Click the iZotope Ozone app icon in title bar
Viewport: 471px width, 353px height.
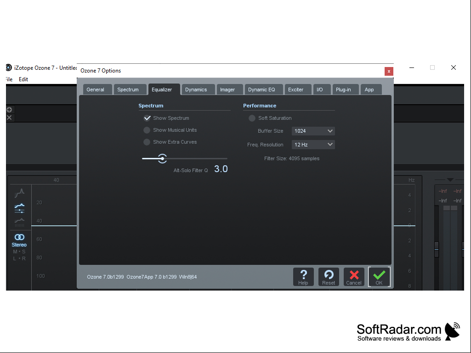9,67
